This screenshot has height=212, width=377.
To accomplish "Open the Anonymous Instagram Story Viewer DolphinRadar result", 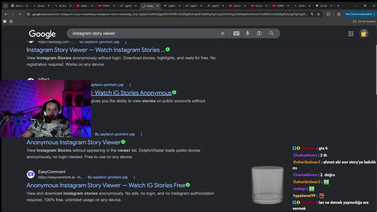I will coord(74,142).
